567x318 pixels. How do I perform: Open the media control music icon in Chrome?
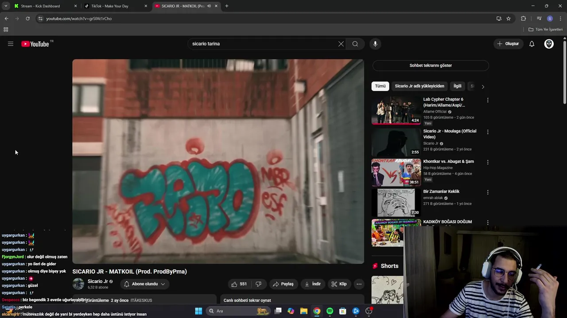539,19
